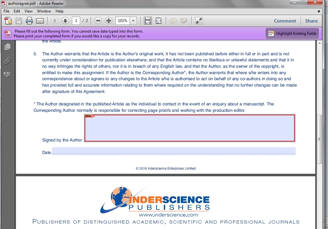328x229 pixels.
Task: Switch to read mode icon
Action: click(x=199, y=21)
